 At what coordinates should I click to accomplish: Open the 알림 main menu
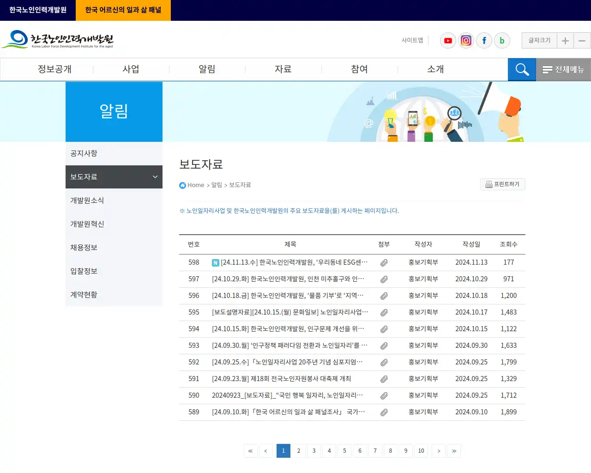tap(207, 69)
